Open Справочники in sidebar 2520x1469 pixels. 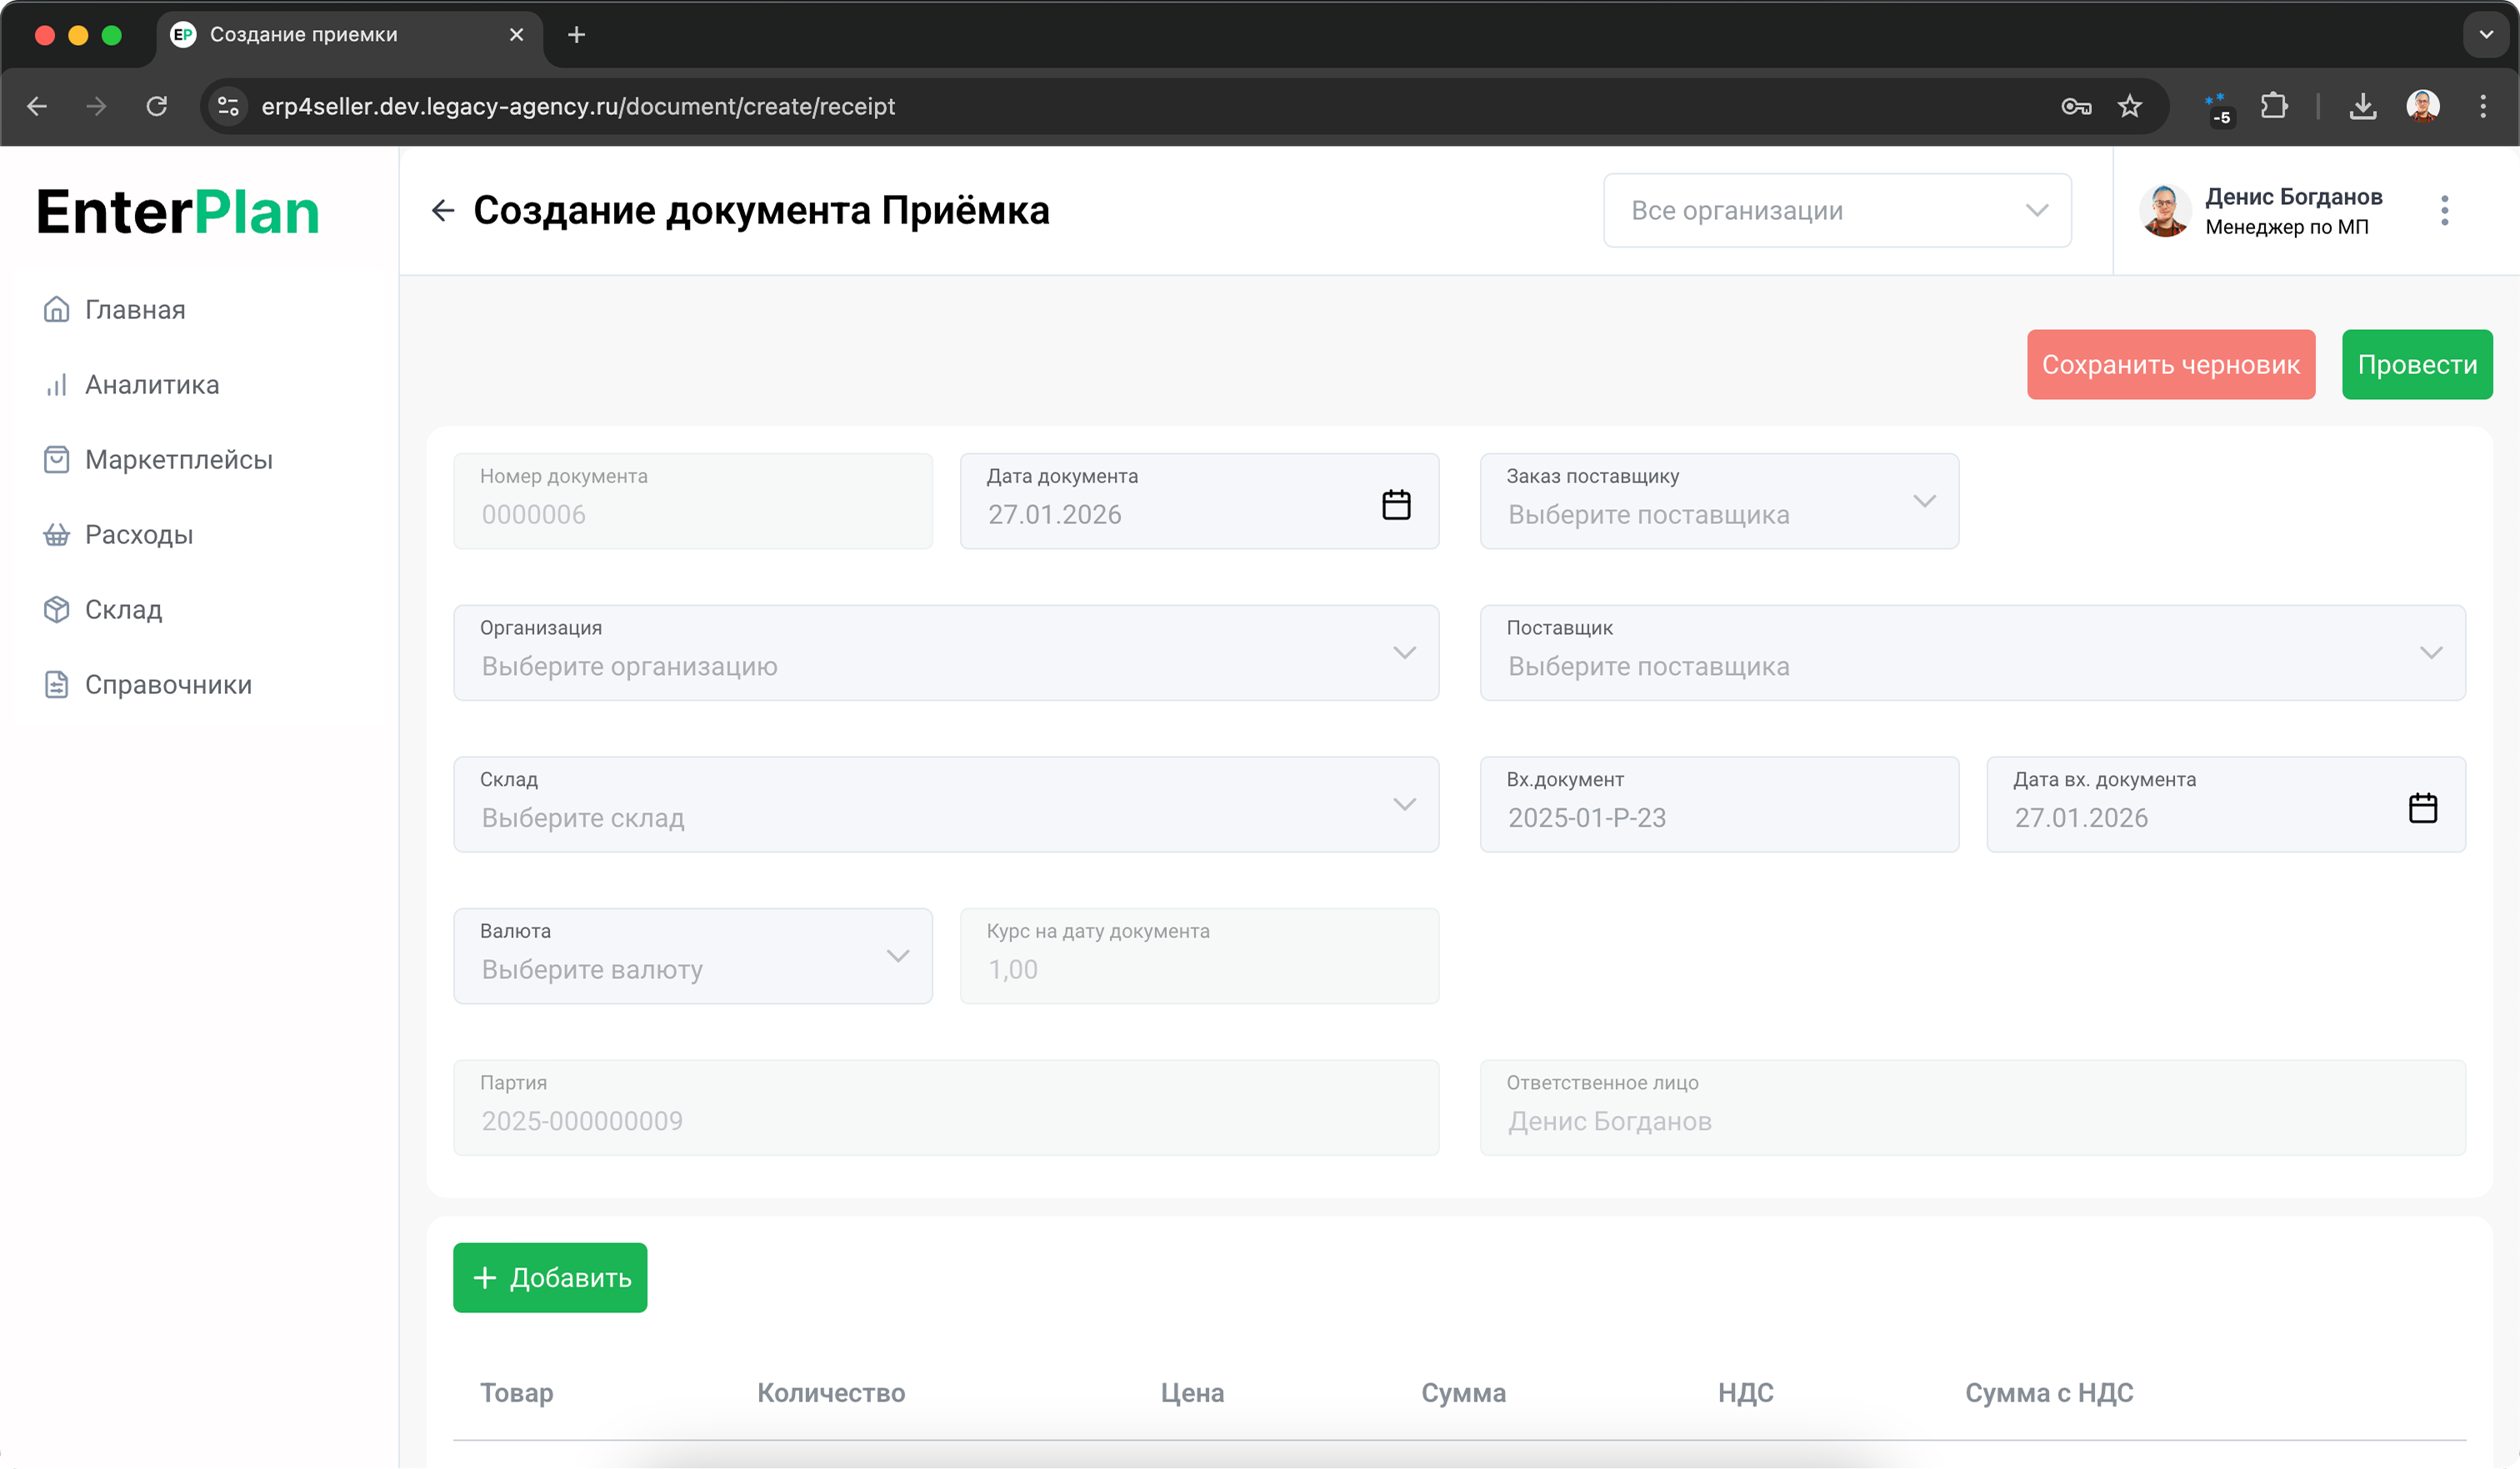(168, 685)
